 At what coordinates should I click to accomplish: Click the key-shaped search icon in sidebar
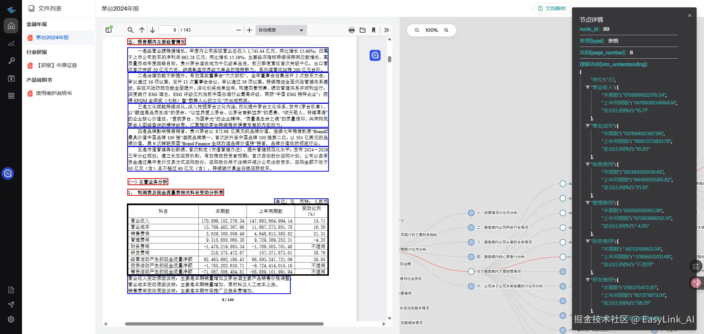pyautogui.click(x=11, y=61)
